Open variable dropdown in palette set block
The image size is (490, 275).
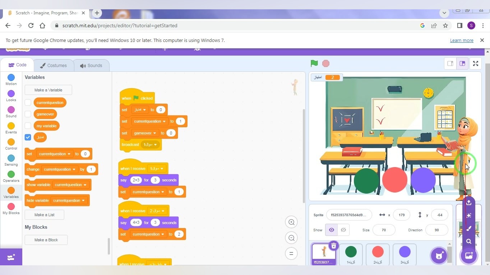pyautogui.click(x=54, y=154)
